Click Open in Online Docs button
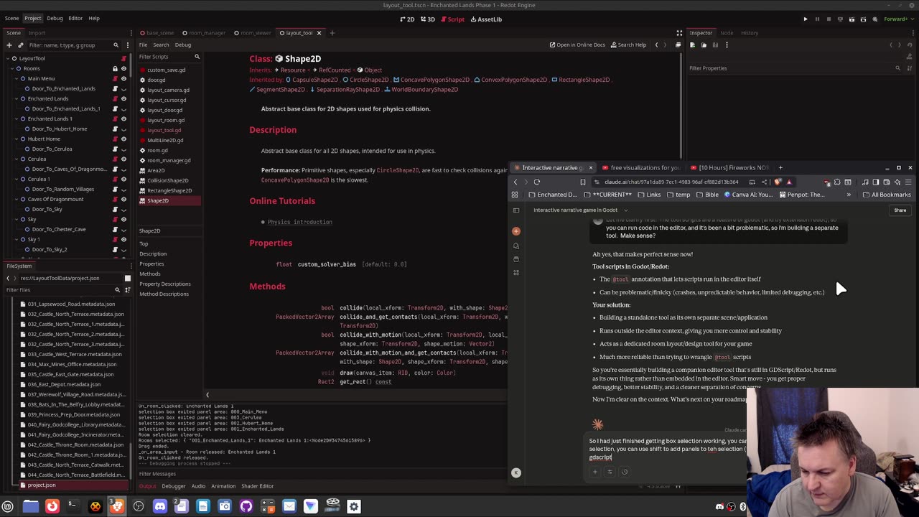Screen dimensions: 919x517 577,45
